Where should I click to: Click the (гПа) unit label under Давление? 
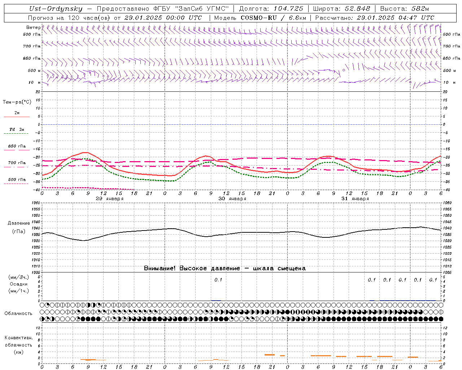click(x=19, y=231)
